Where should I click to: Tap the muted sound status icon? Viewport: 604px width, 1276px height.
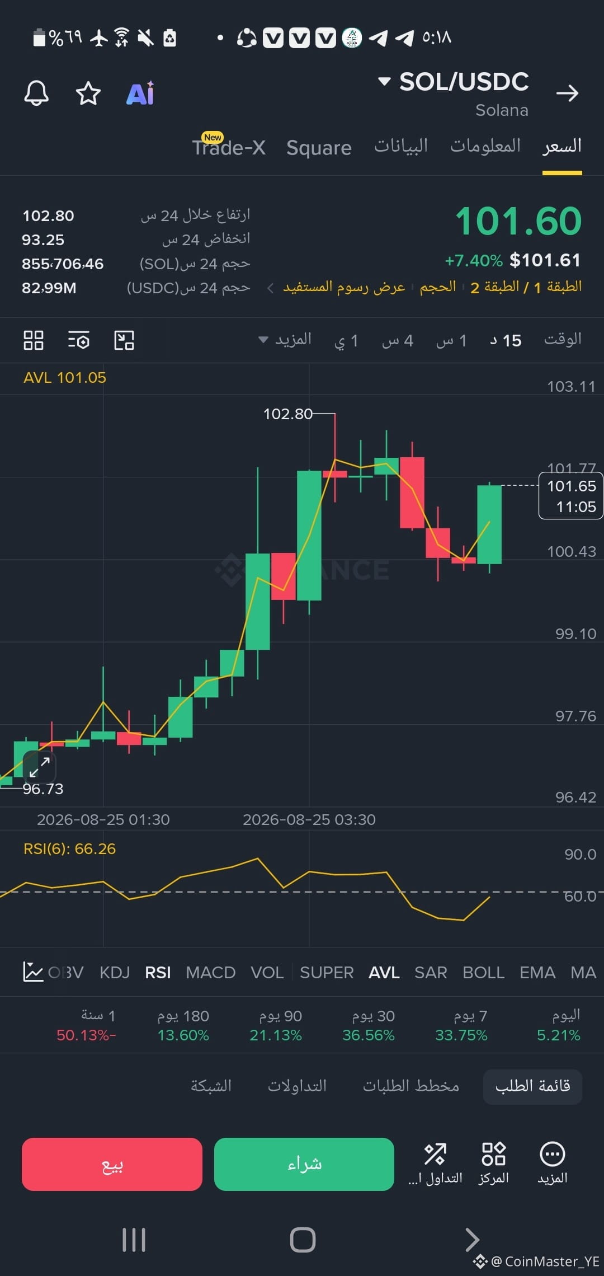click(145, 37)
